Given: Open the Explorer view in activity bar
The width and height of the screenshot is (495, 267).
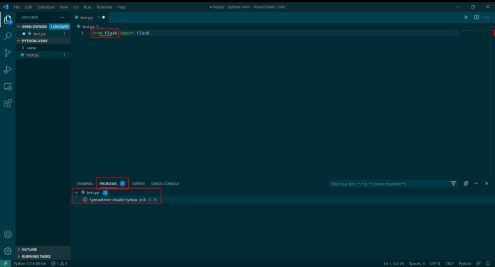Looking at the screenshot, I should click(x=7, y=20).
